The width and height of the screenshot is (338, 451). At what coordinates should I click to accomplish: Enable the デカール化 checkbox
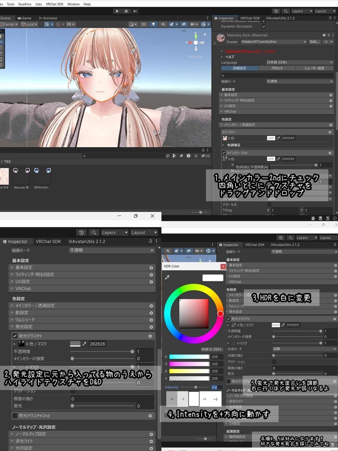pyautogui.click(x=269, y=204)
